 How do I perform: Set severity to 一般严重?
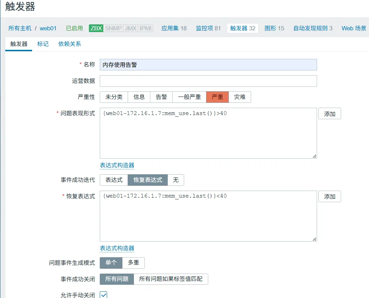pos(189,97)
